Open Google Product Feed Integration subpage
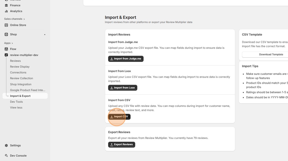This screenshot has width=288, height=161. point(28,90)
